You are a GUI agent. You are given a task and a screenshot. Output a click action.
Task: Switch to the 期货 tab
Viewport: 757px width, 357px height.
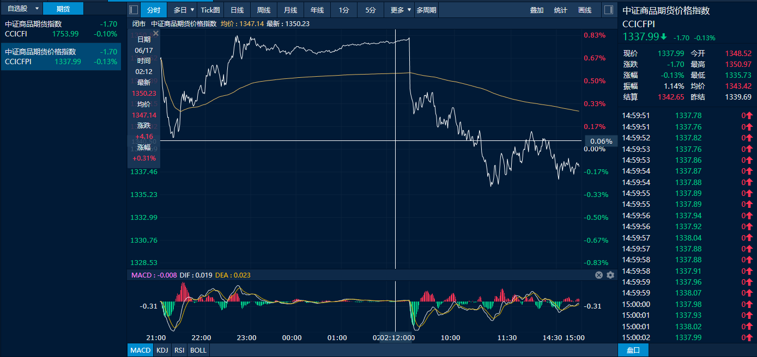click(x=63, y=9)
